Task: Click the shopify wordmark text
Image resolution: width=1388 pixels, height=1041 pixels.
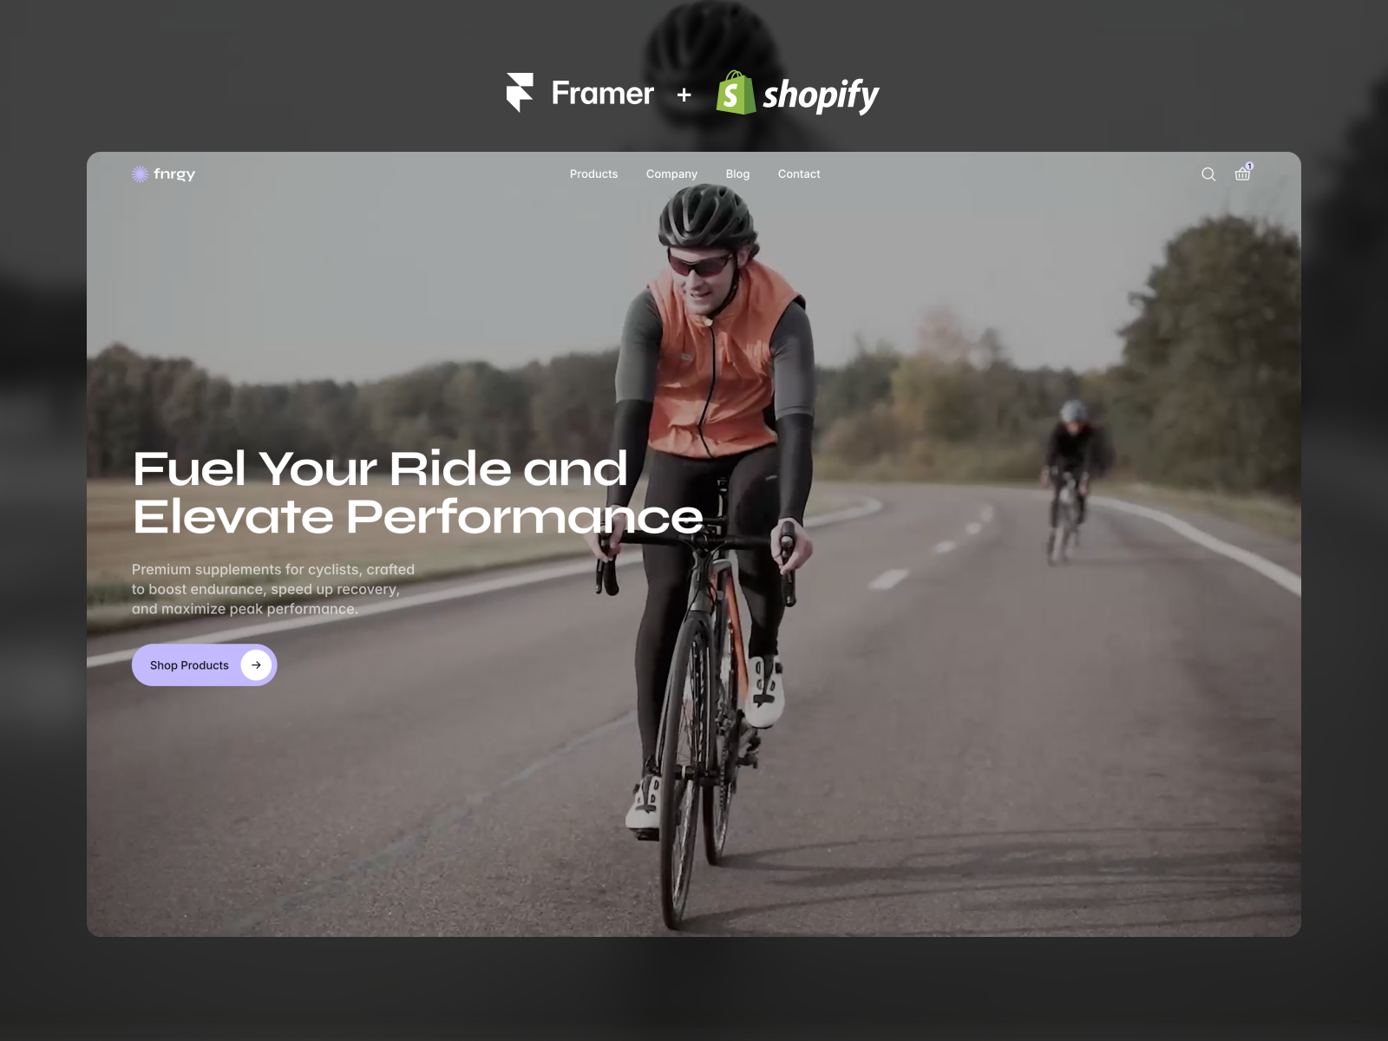Action: (x=821, y=95)
